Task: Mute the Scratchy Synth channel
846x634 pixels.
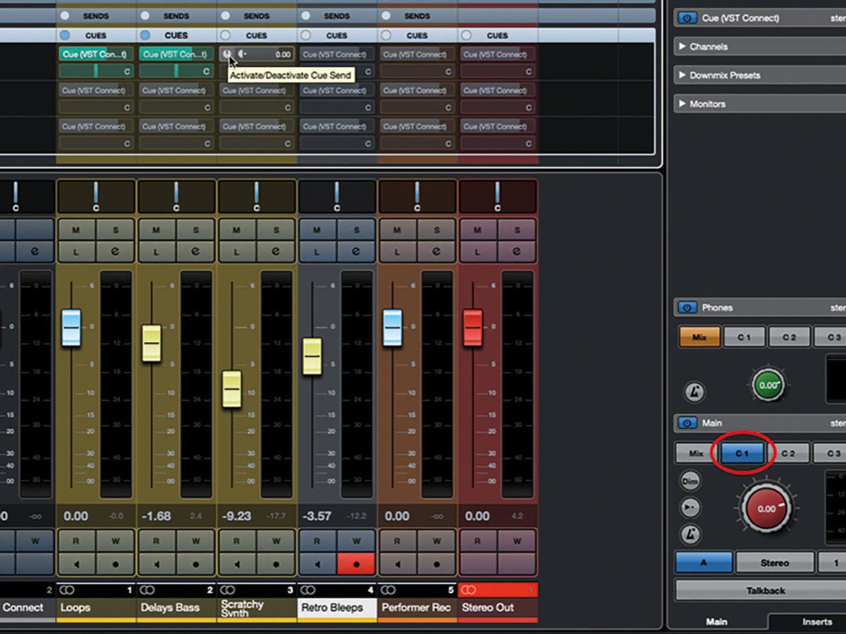Action: (236, 230)
